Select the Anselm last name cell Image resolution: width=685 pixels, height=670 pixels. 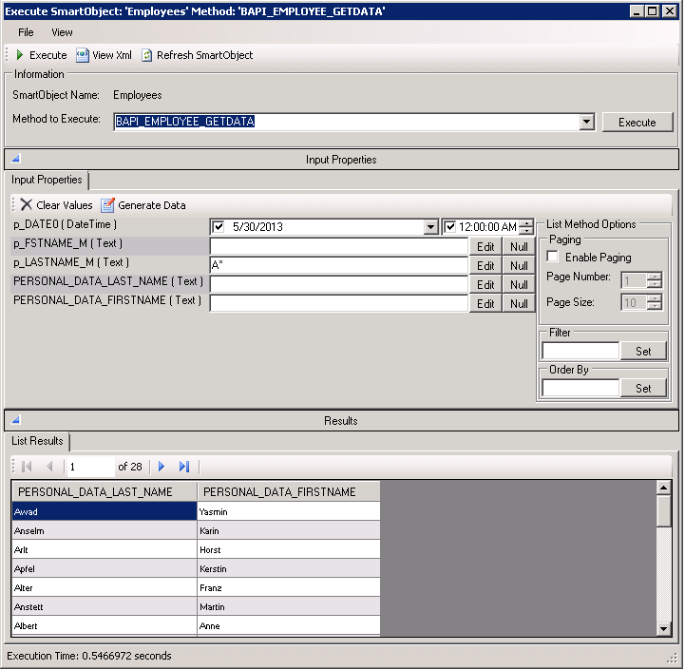[x=105, y=530]
